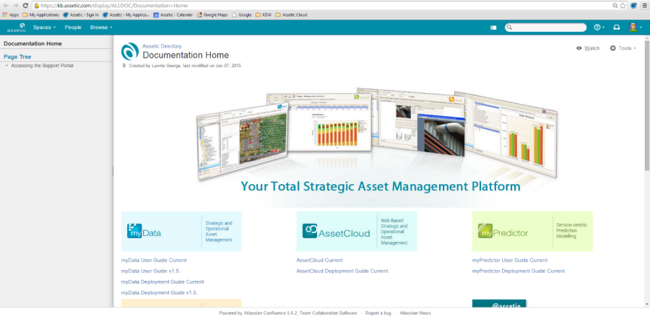Screen dimensions: 650x319
Task: Click the myPredictor product banner
Action: point(532,231)
